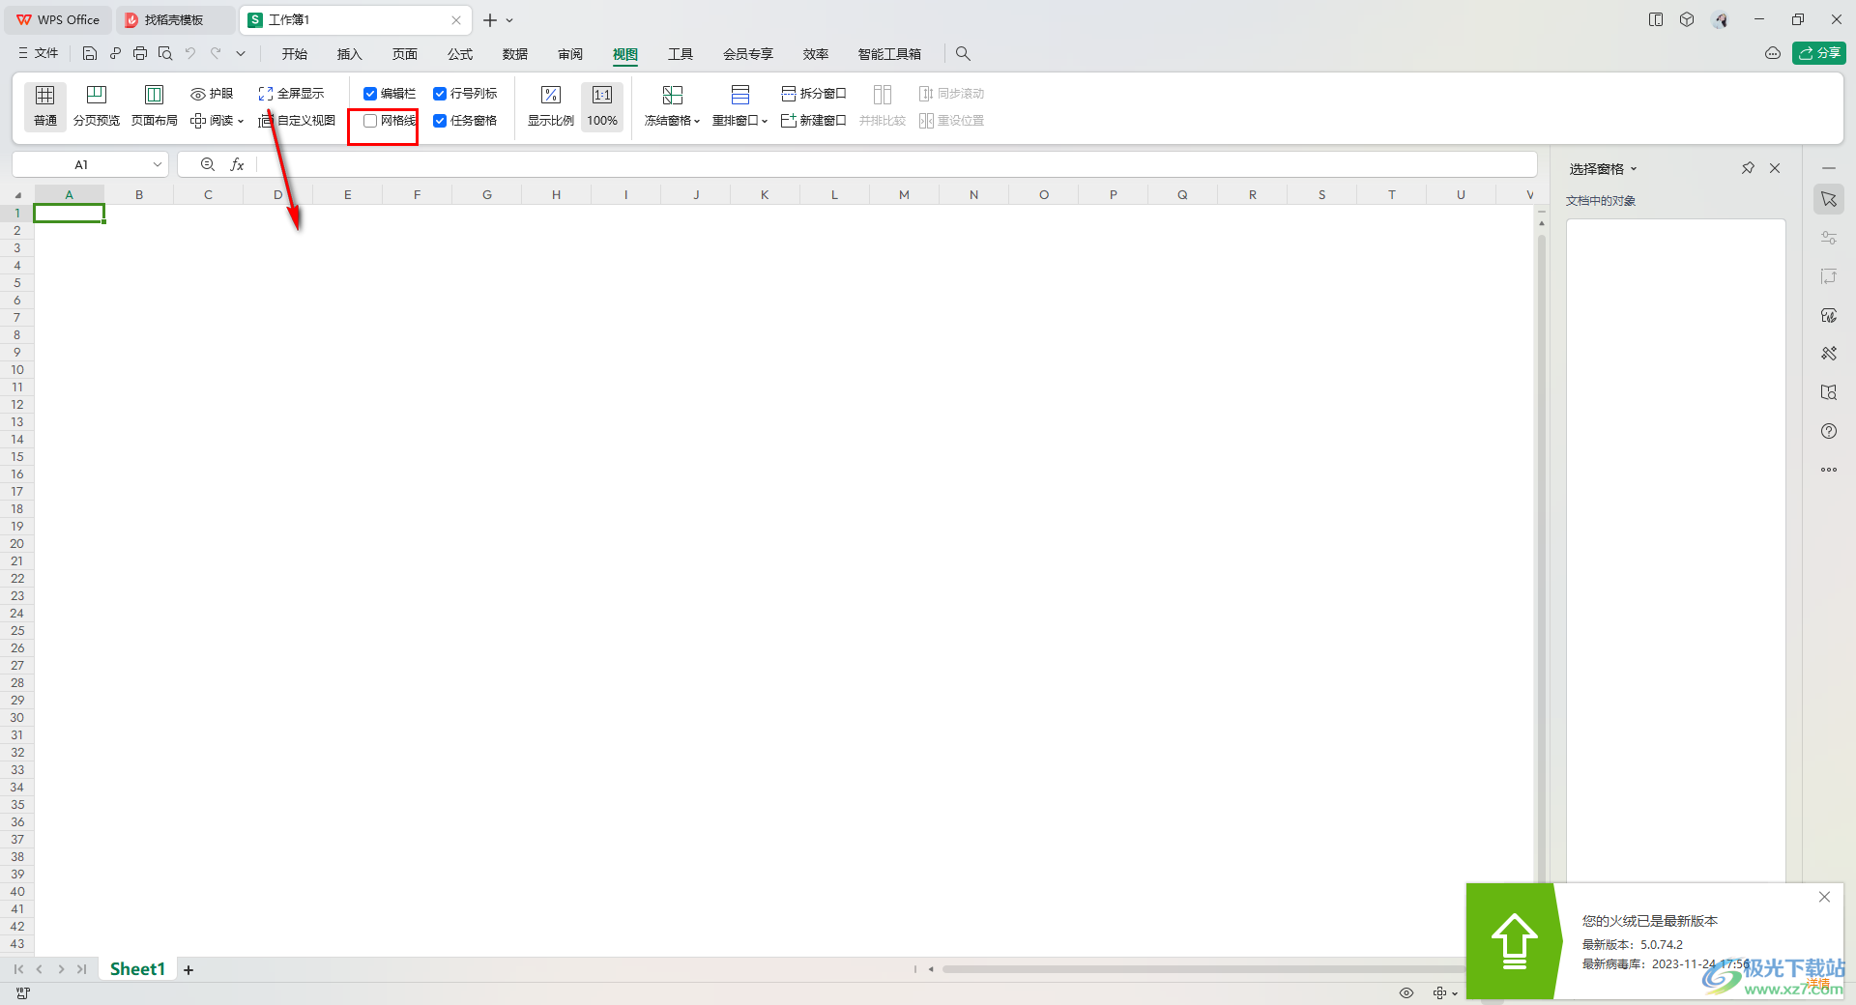Go to last sheet navigation arrow

tap(82, 969)
